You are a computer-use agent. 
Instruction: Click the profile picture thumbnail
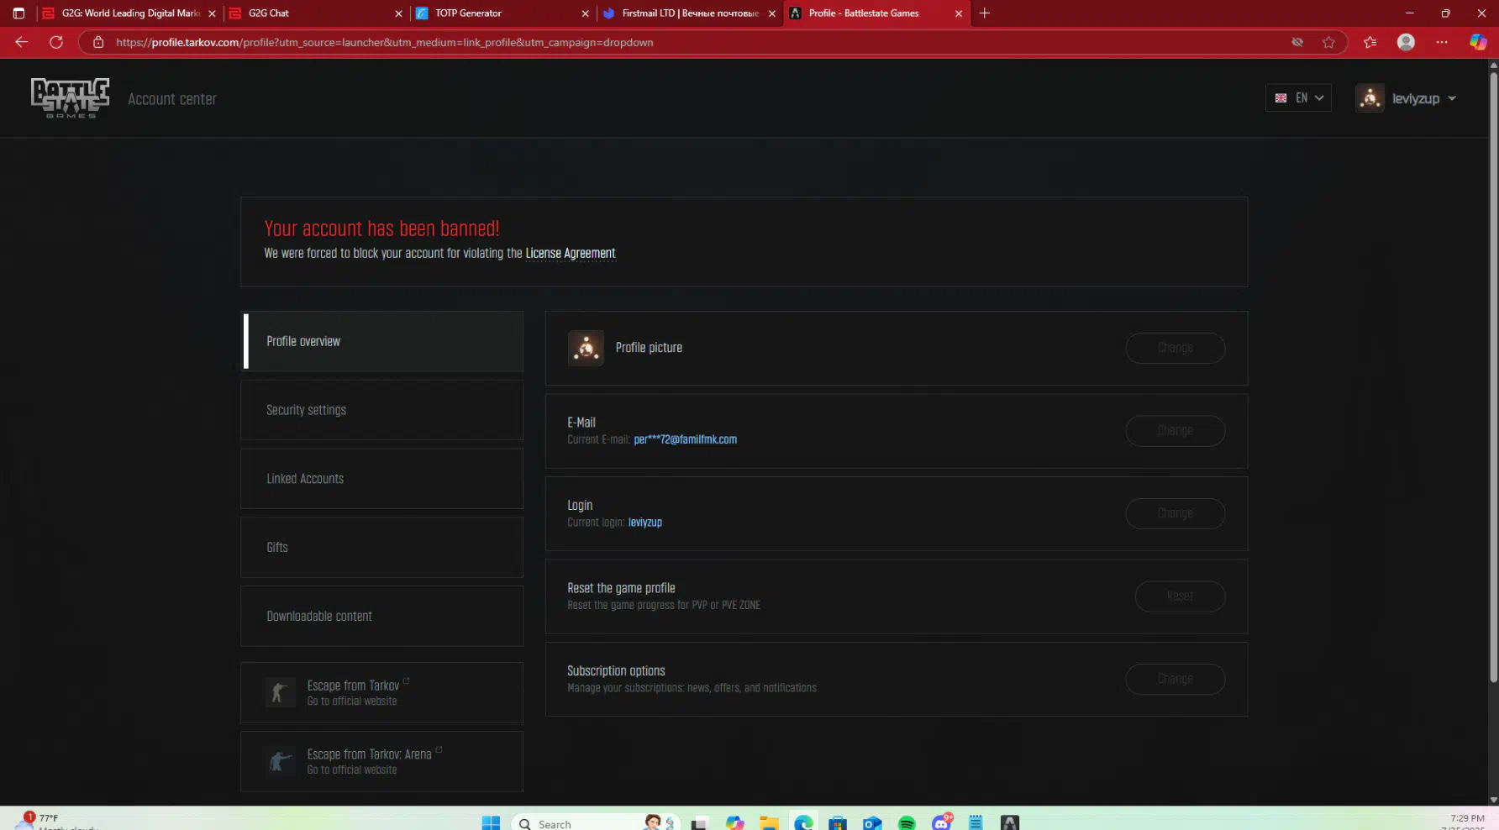(x=586, y=348)
